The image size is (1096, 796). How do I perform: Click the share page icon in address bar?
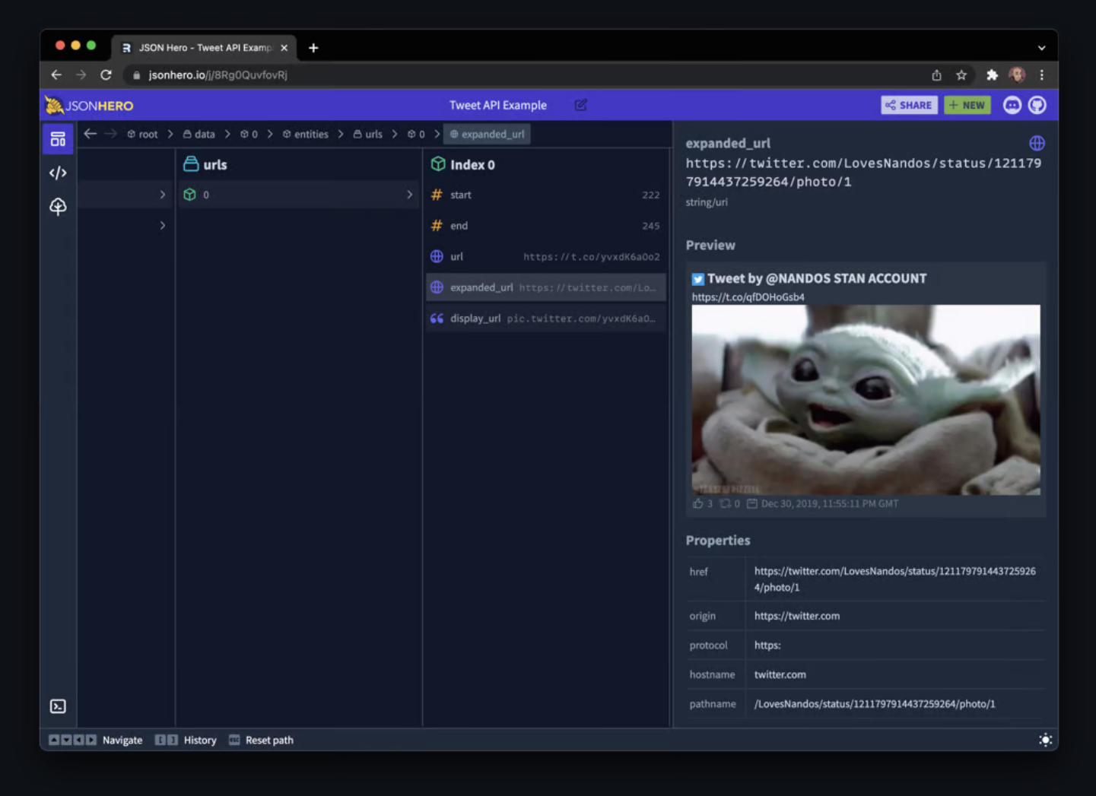pos(936,75)
